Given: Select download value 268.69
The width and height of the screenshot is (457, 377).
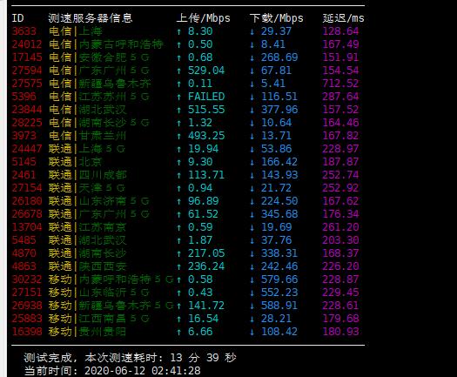Looking at the screenshot, I should [x=279, y=57].
